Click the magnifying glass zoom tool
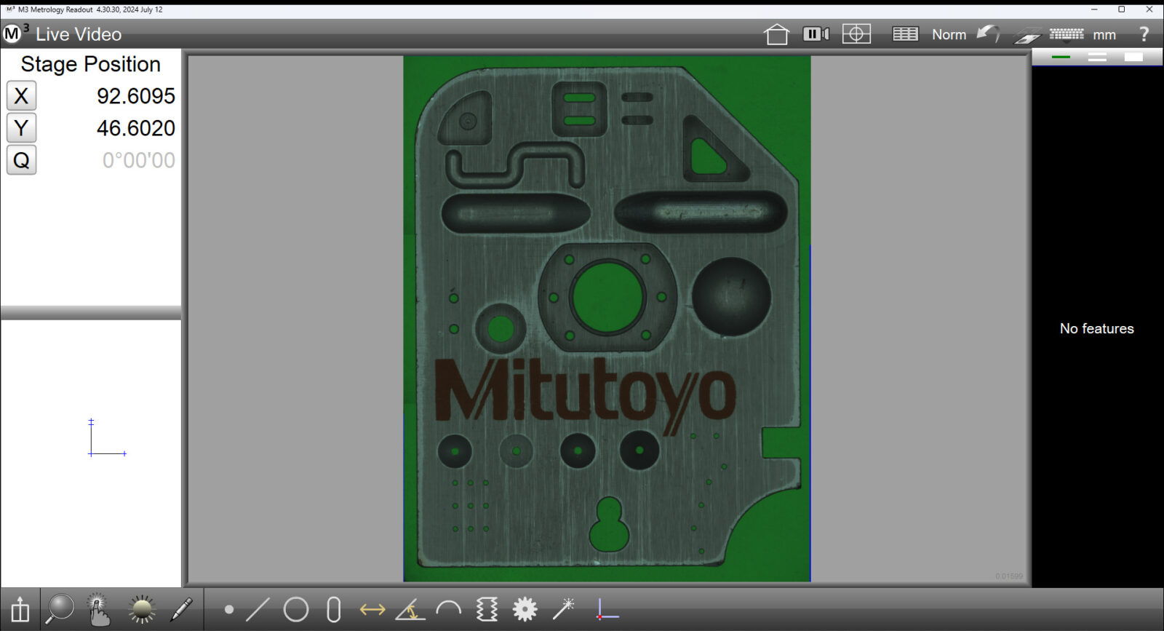 point(60,609)
